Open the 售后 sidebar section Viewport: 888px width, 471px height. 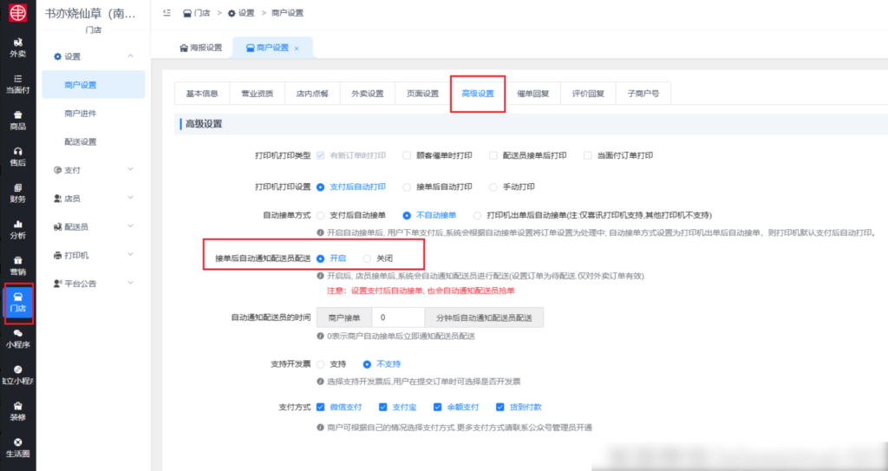click(x=17, y=157)
